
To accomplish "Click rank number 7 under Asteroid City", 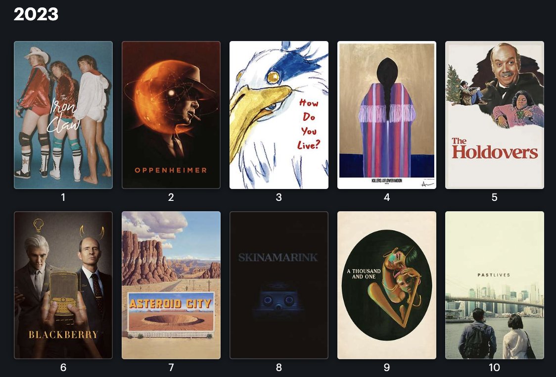I will [x=171, y=368].
